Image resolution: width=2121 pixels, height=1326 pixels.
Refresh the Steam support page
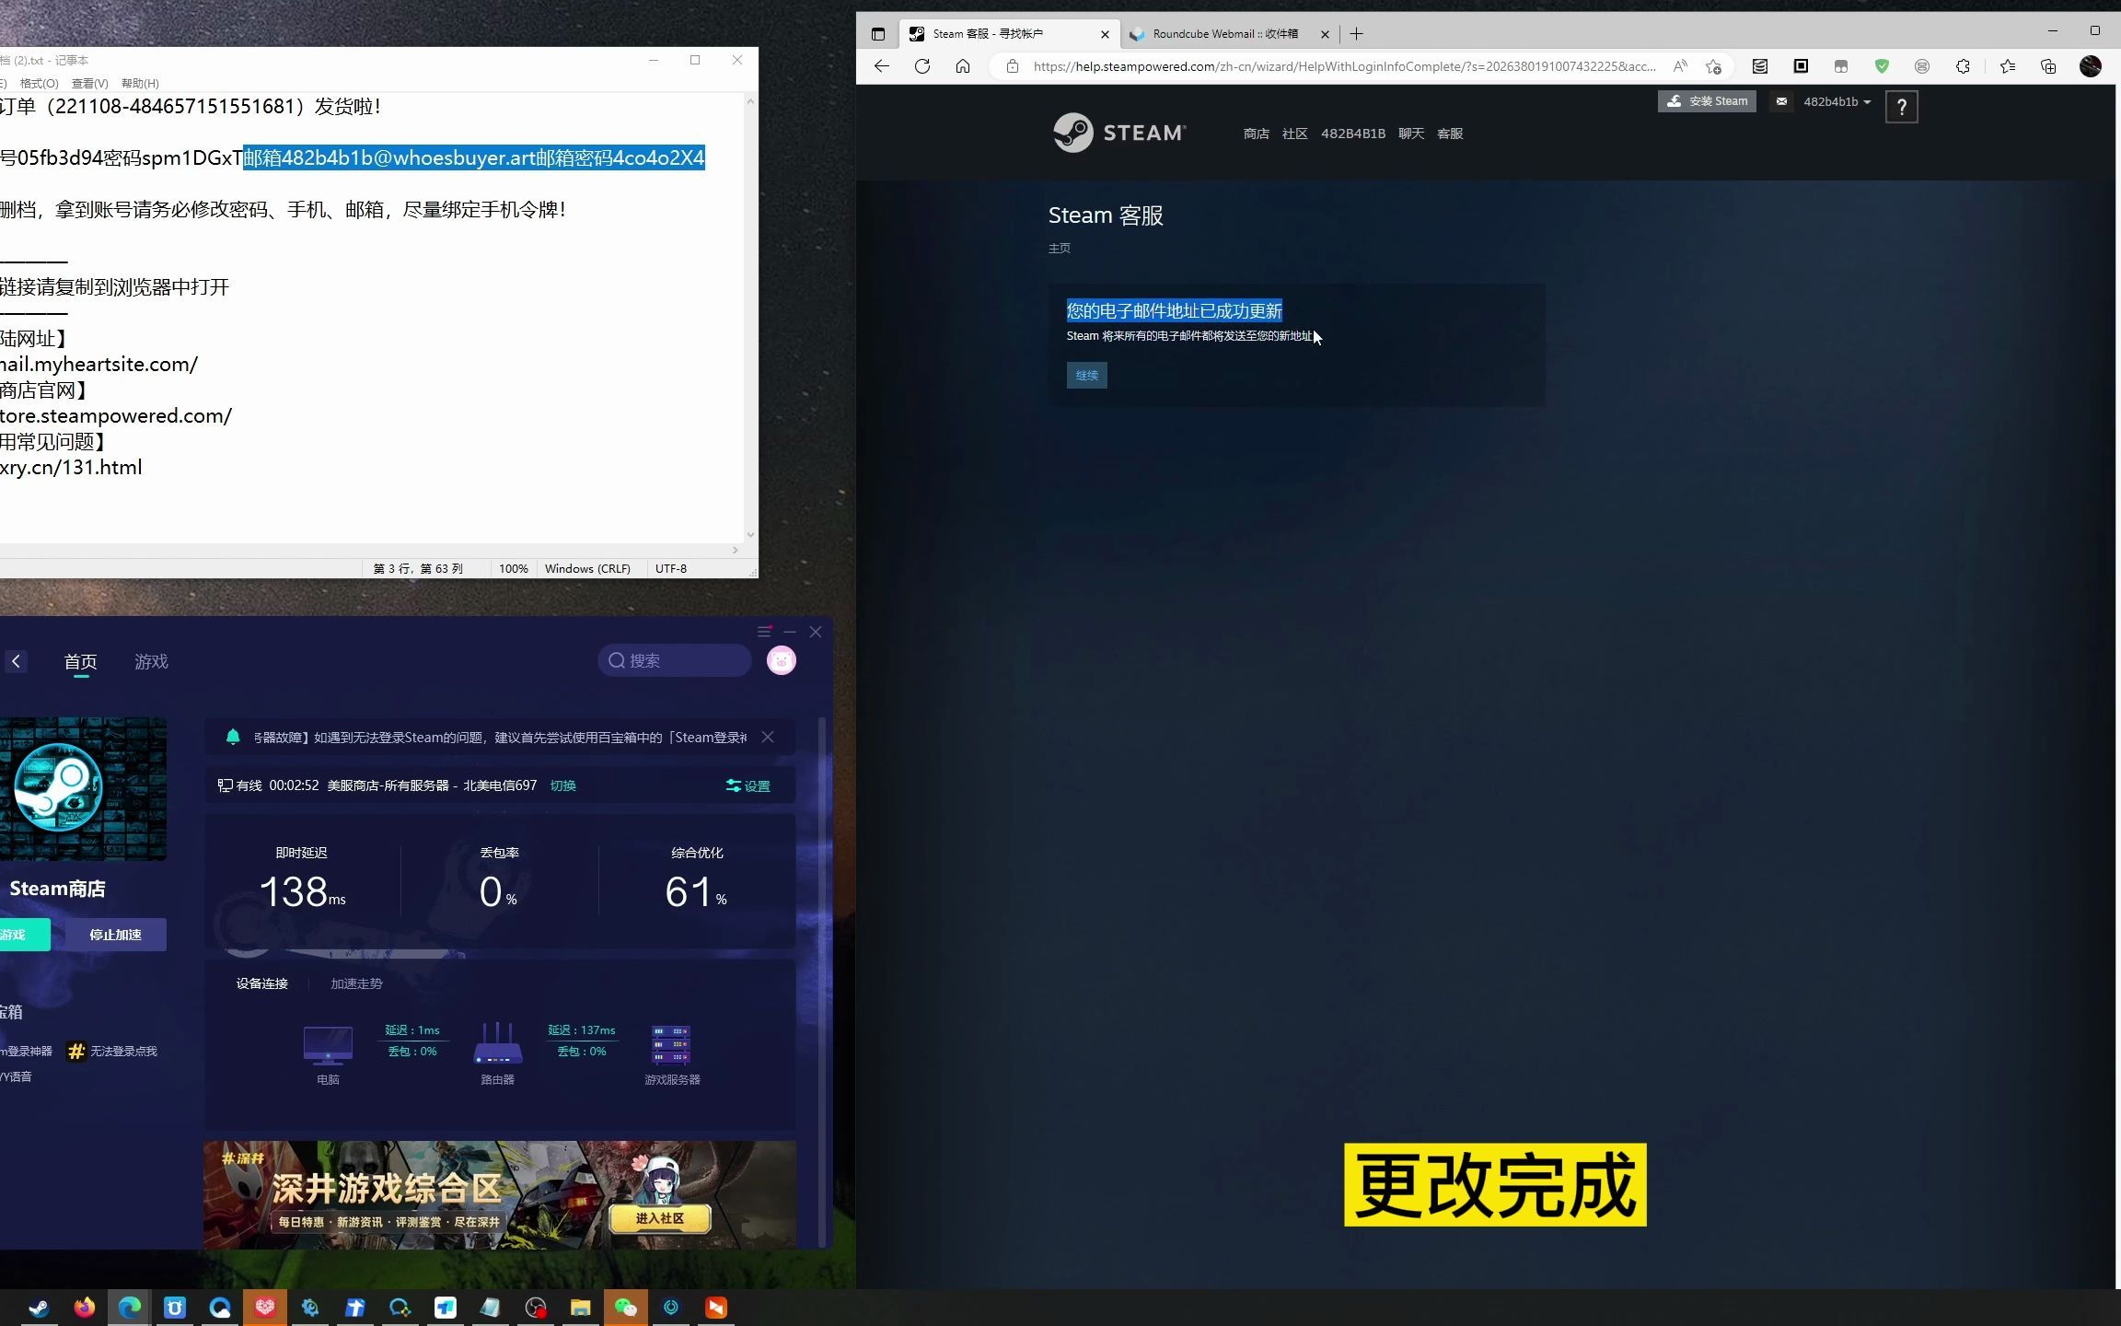click(921, 66)
